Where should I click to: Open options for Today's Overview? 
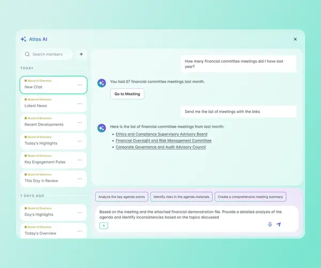80,232
